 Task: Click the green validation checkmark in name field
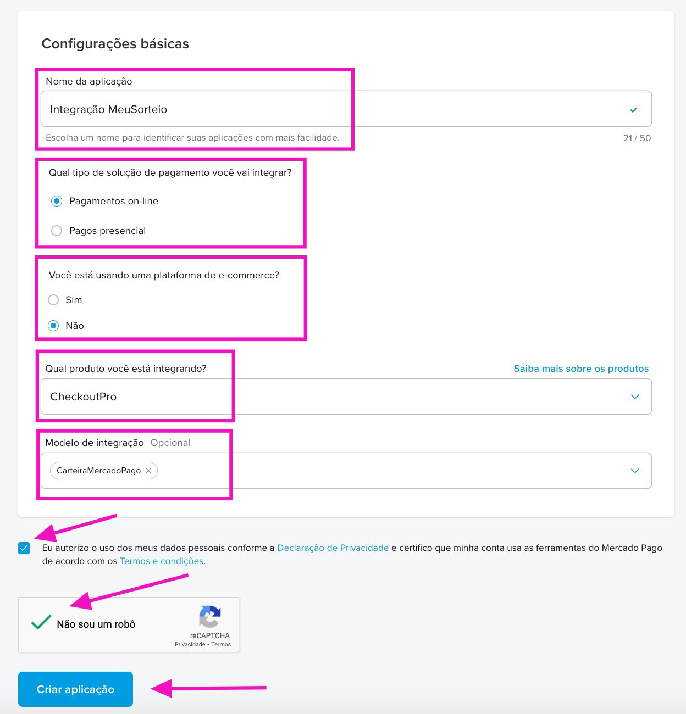tap(634, 110)
